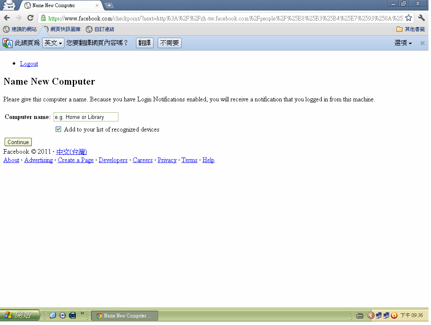Select the Name New Computer taskbar button
Image resolution: width=431 pixels, height=325 pixels.
(x=125, y=316)
